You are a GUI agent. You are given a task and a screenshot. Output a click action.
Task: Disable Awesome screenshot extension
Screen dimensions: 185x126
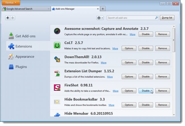coord(146,34)
